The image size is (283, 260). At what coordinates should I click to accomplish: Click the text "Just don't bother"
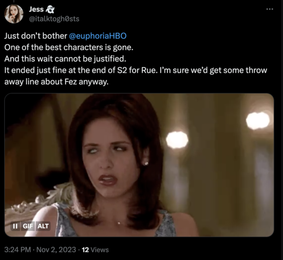click(x=36, y=36)
